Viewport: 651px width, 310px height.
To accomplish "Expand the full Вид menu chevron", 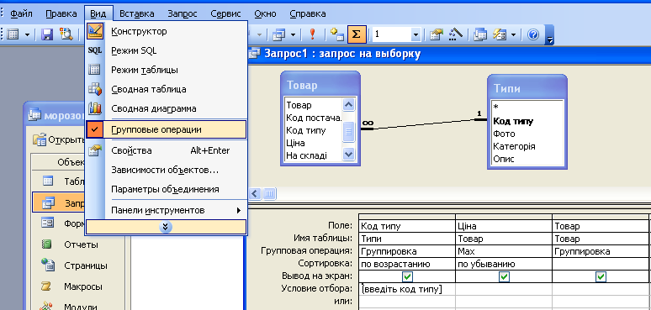I will [166, 226].
